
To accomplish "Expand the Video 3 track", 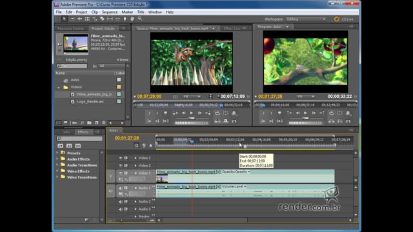I will 136,158.
